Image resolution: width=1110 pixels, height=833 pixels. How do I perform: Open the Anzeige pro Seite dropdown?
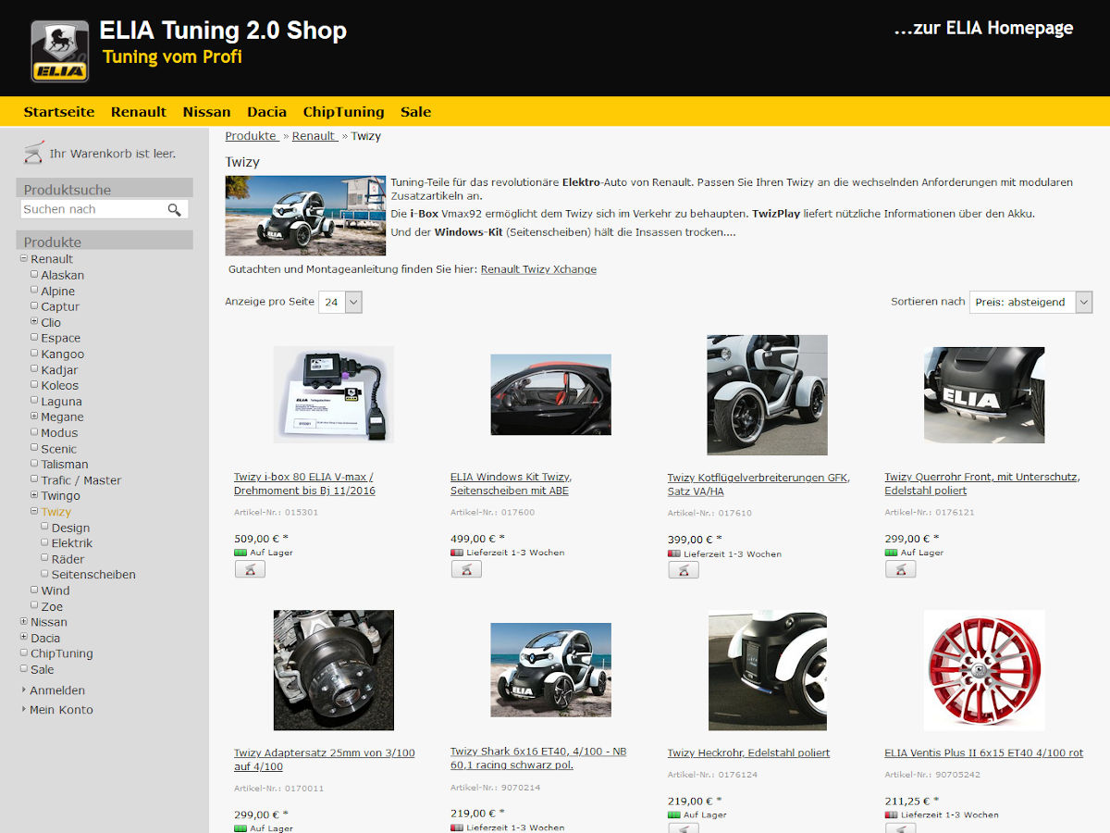click(339, 302)
